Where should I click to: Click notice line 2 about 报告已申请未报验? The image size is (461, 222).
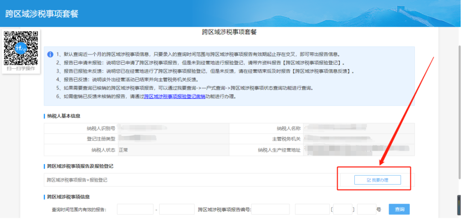[200, 63]
